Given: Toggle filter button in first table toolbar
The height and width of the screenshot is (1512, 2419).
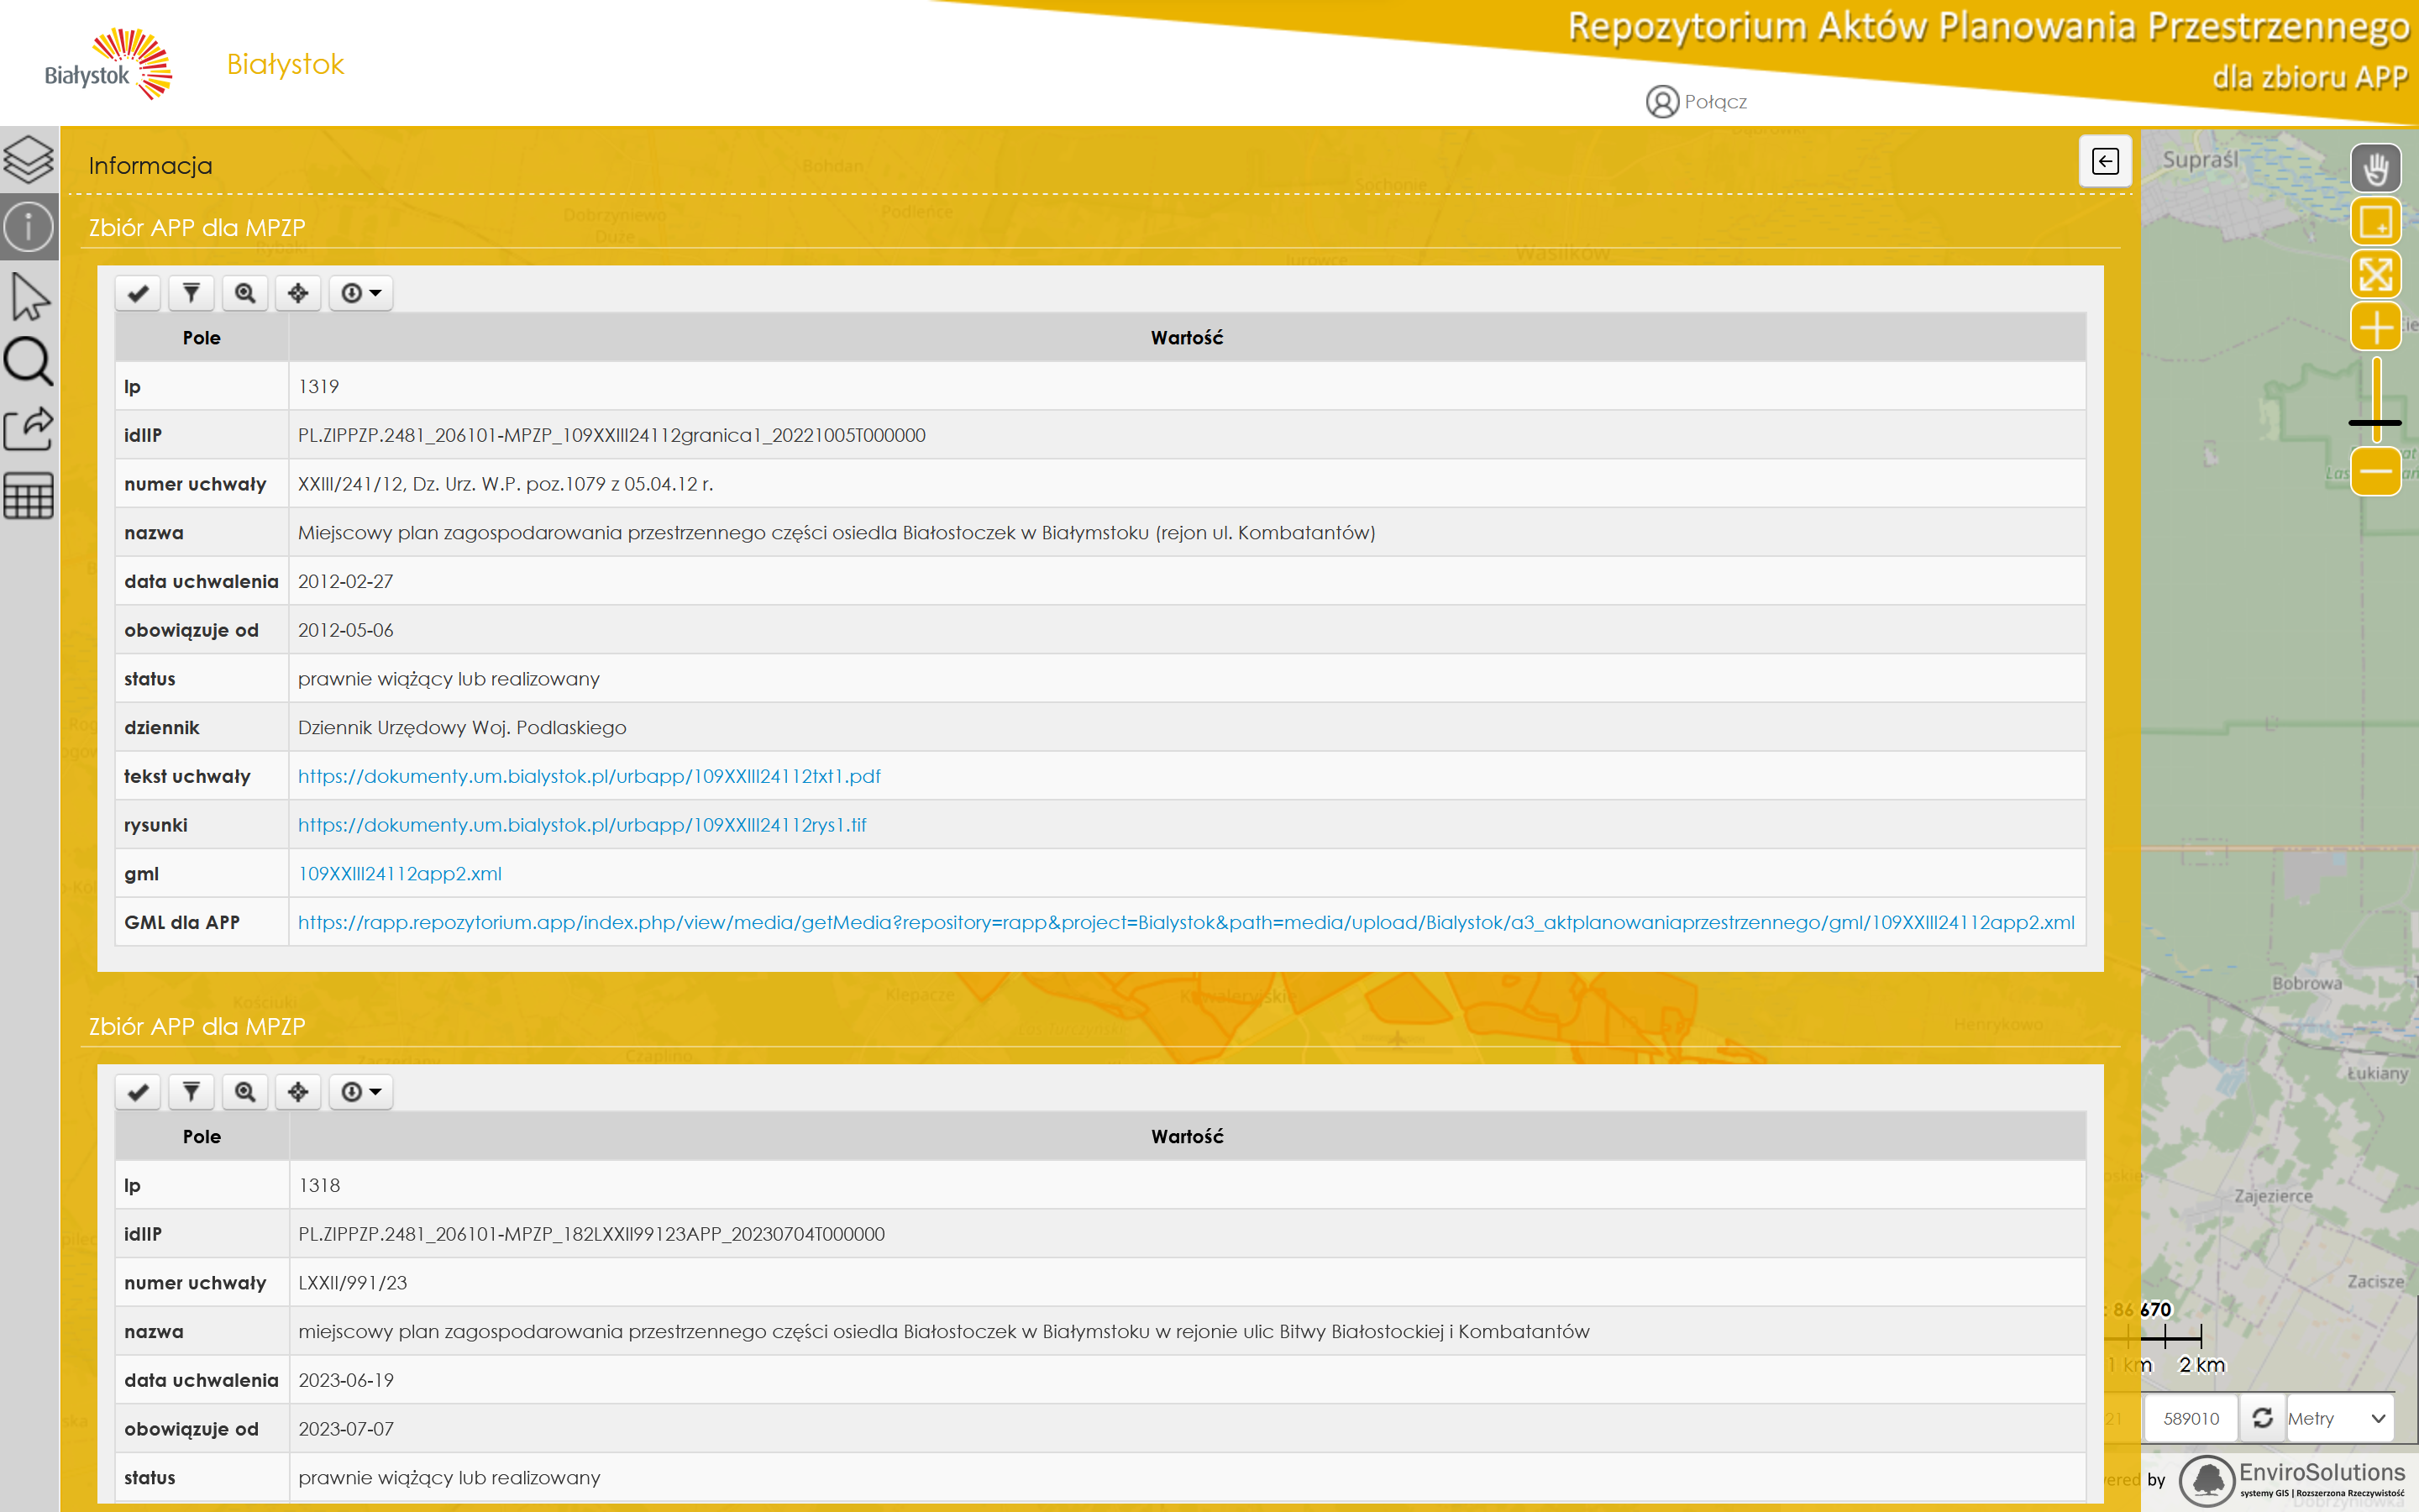Looking at the screenshot, I should pos(191,293).
